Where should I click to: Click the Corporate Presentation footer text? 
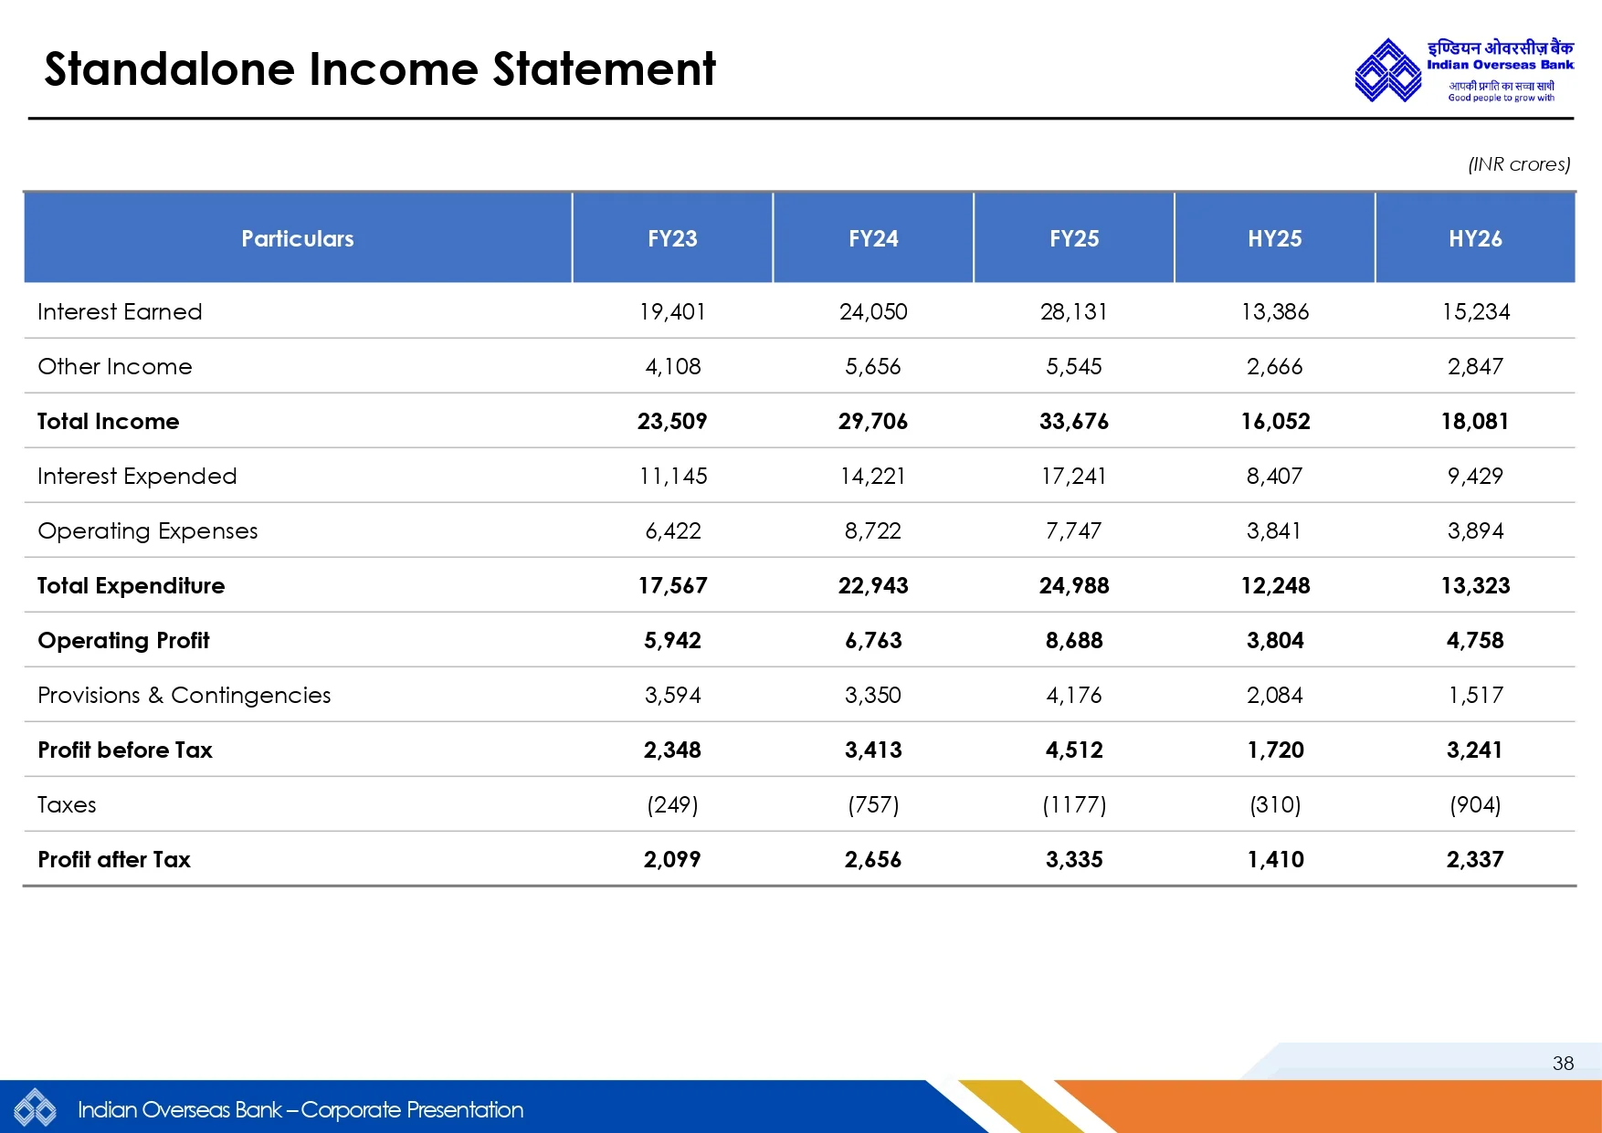point(300,1109)
